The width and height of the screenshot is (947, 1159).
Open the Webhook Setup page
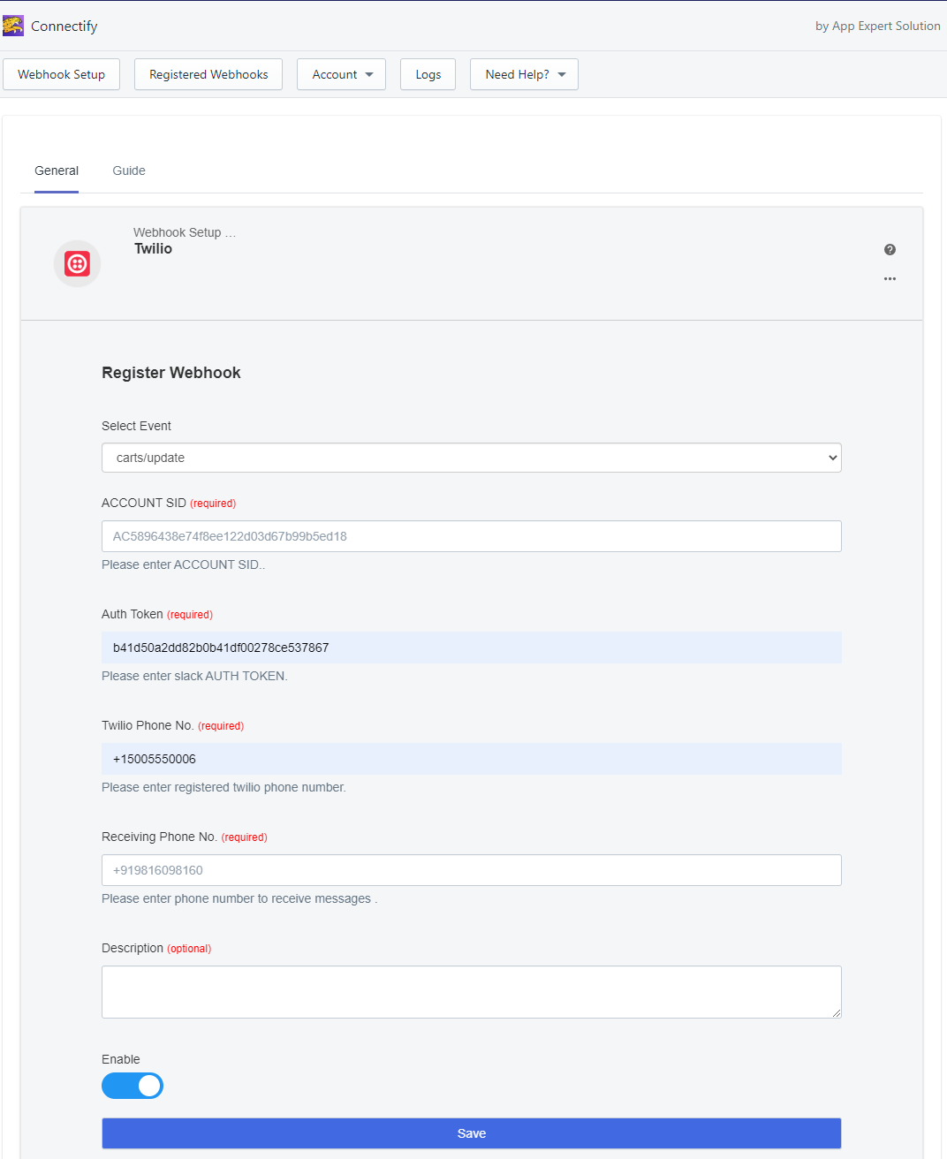click(x=61, y=74)
